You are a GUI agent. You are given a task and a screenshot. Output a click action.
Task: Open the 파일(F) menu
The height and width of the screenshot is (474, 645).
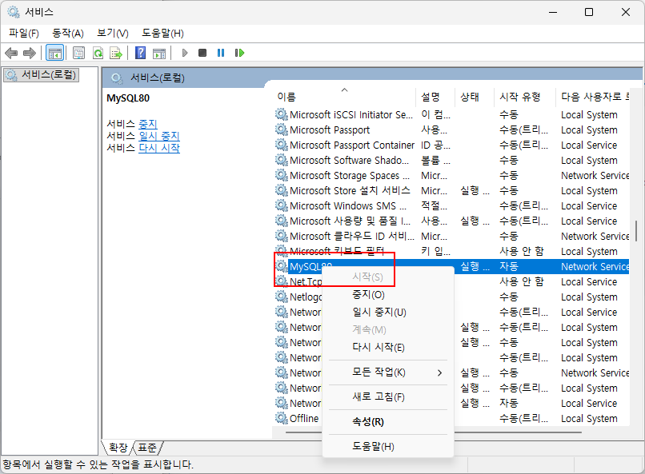click(24, 34)
